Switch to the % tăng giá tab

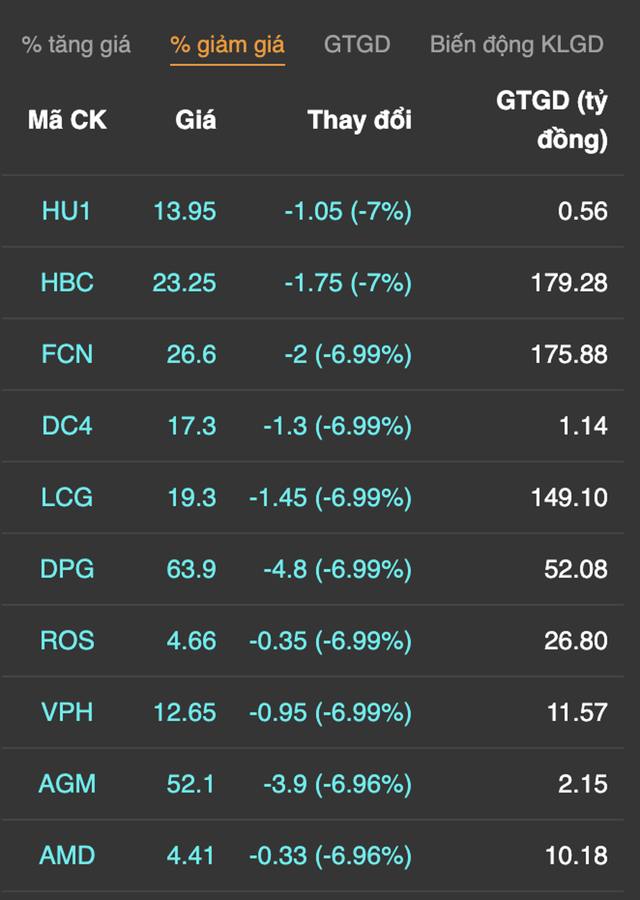coord(76,45)
